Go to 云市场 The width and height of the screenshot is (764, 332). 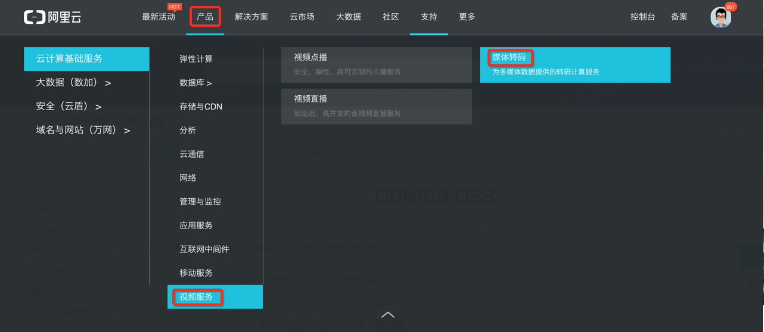[302, 17]
